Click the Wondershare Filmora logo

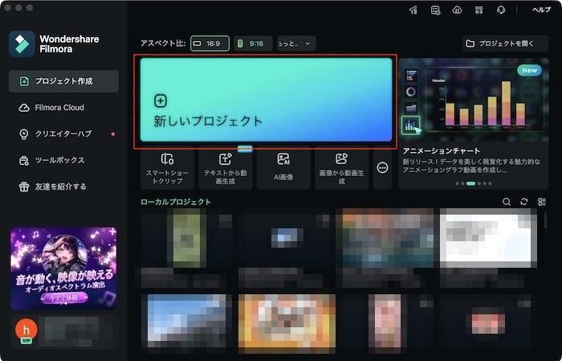[x=22, y=44]
